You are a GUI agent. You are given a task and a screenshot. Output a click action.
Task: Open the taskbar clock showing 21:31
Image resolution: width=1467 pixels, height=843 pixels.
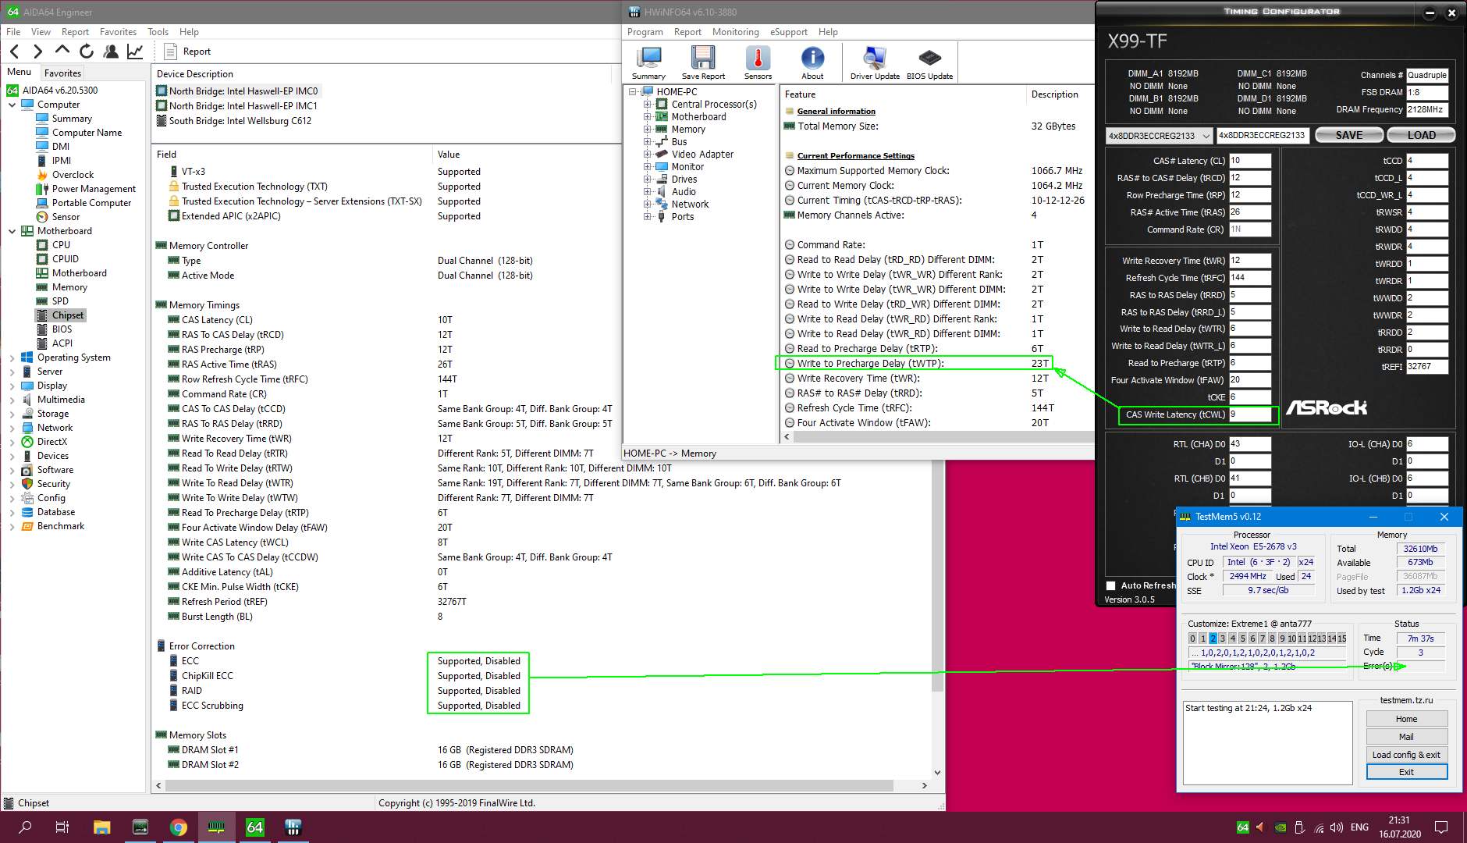click(x=1400, y=827)
